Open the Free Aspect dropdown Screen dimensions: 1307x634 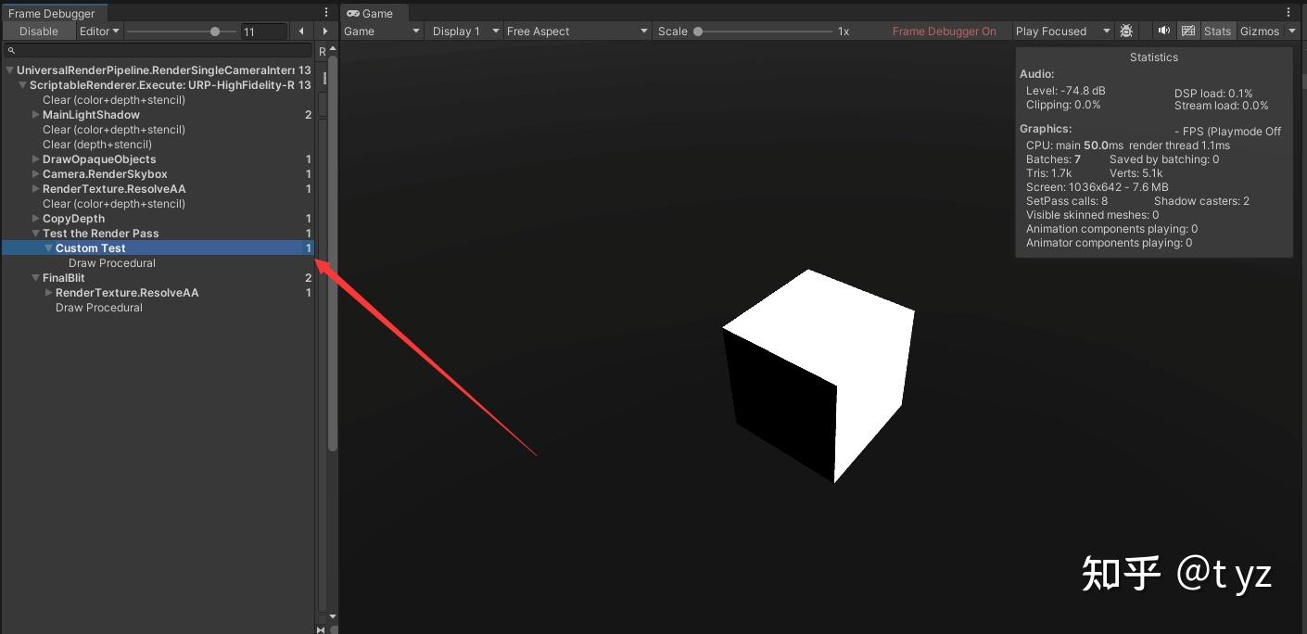point(576,31)
